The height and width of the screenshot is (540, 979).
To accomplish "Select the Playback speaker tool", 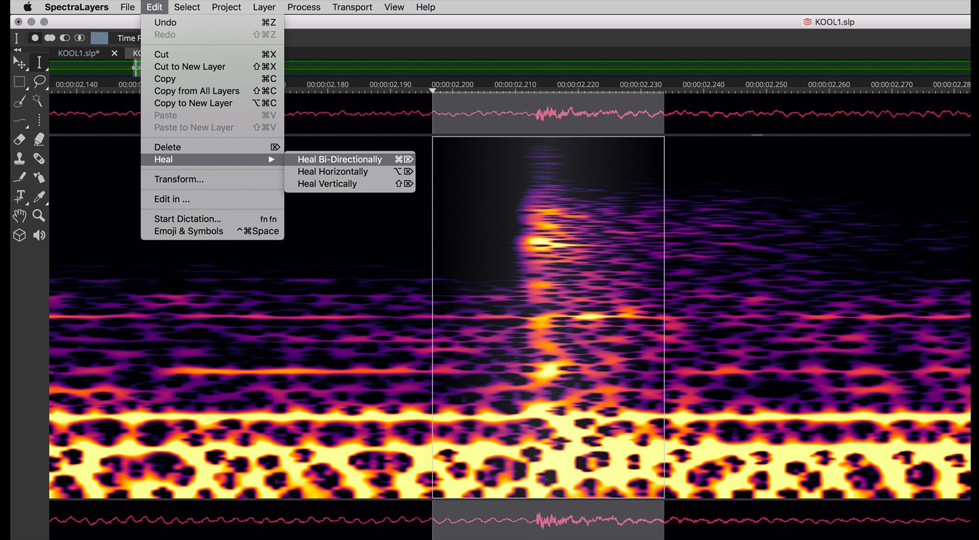I will (39, 235).
